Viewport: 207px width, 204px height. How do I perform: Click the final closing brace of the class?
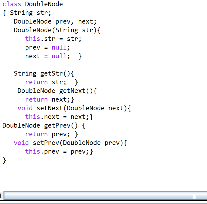pyautogui.click(x=4, y=160)
